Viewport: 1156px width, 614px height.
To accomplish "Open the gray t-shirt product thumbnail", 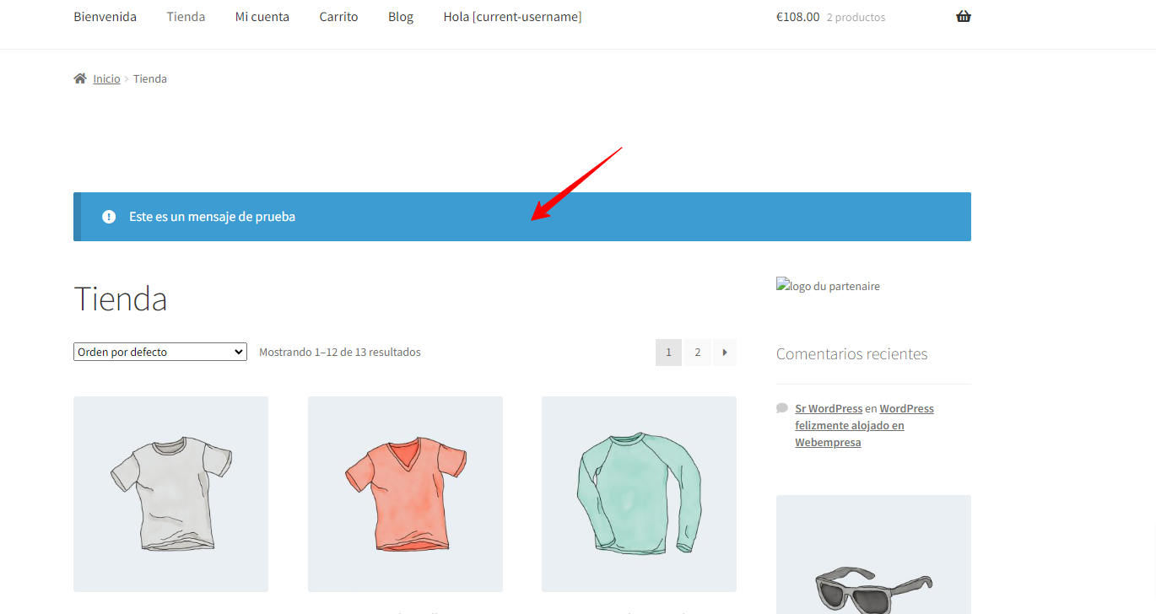I will coord(170,494).
